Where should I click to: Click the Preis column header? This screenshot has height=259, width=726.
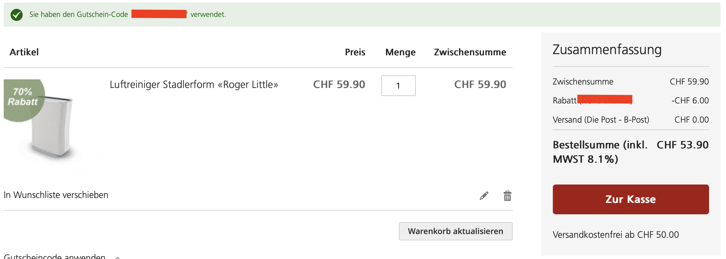[x=355, y=52]
